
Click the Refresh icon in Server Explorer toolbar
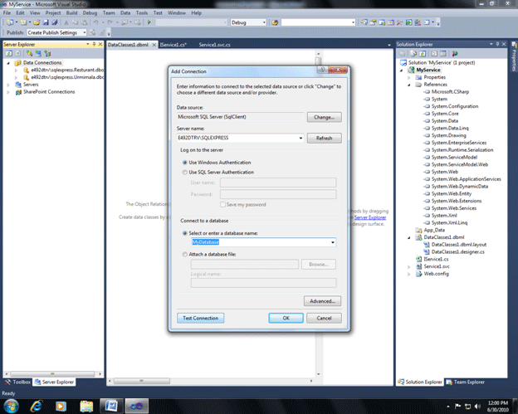click(x=9, y=53)
